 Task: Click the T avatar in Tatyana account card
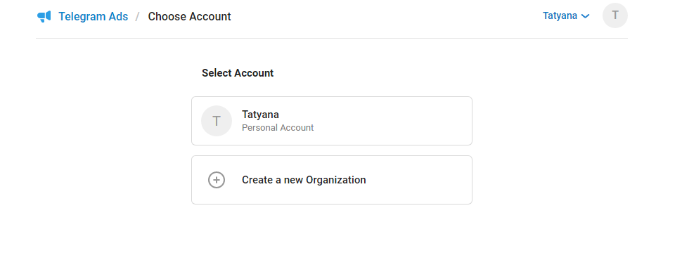(x=217, y=121)
